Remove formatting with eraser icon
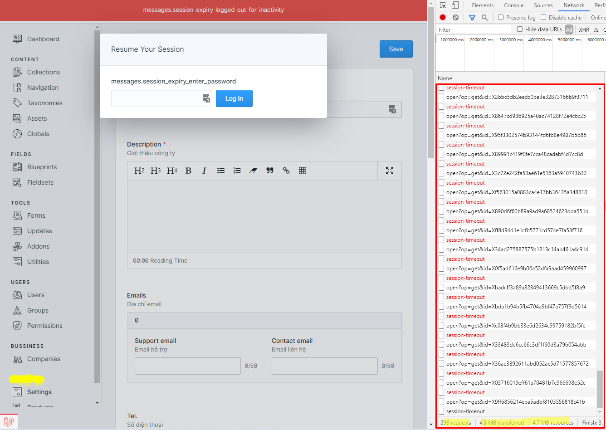Viewport: 606px width, 430px height. click(x=254, y=171)
